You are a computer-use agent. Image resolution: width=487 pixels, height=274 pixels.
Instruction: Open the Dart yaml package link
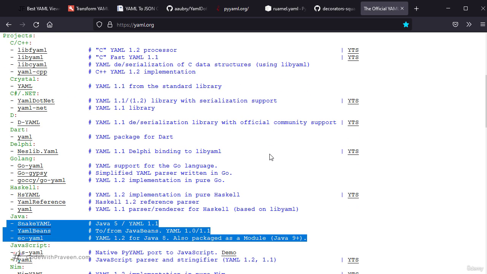coord(25,137)
